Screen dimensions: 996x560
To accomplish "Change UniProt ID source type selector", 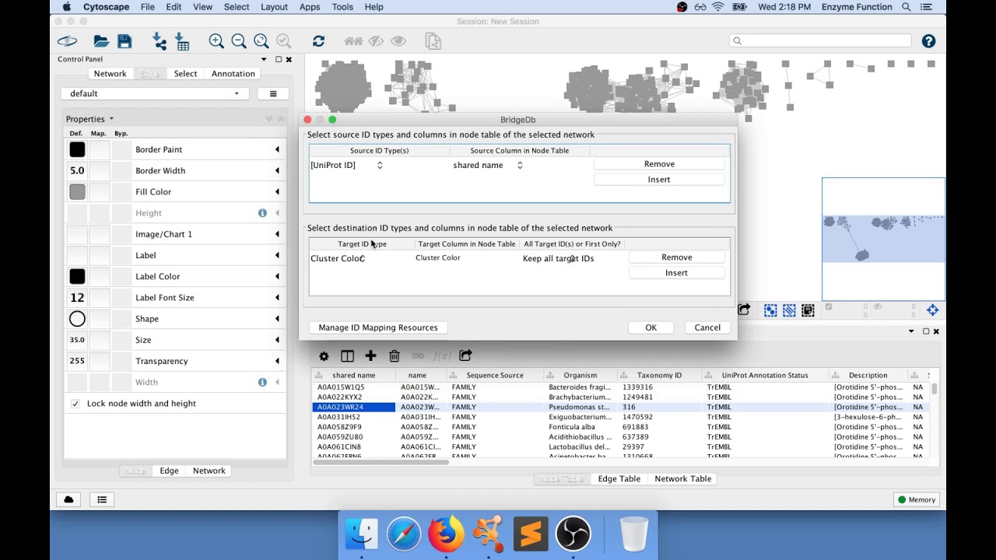I will [346, 166].
